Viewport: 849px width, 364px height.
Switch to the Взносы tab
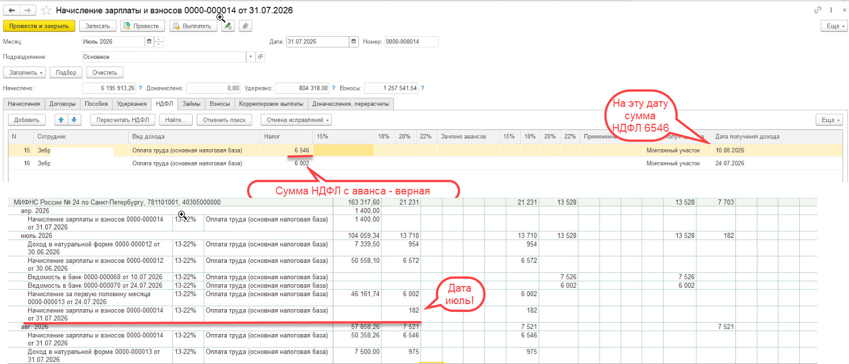click(219, 103)
